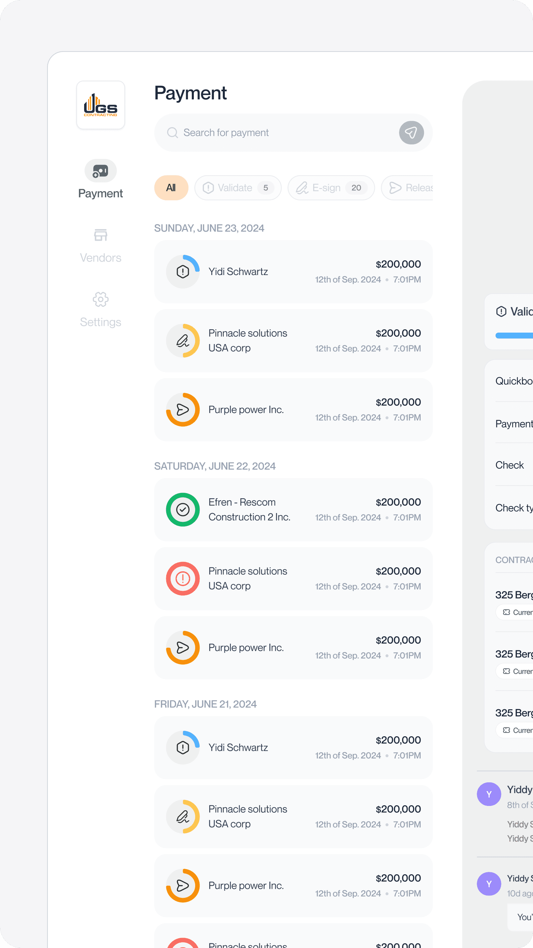Click the $200,000 amount on Efren - Rescom

pyautogui.click(x=398, y=502)
